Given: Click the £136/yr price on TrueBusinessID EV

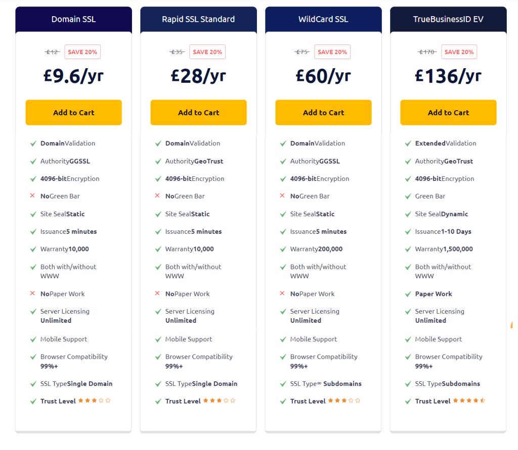Looking at the screenshot, I should [448, 76].
